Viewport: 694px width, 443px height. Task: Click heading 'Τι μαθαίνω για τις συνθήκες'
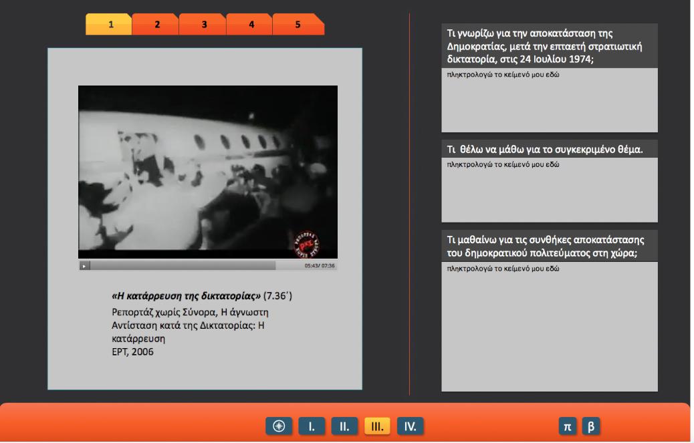click(x=550, y=247)
